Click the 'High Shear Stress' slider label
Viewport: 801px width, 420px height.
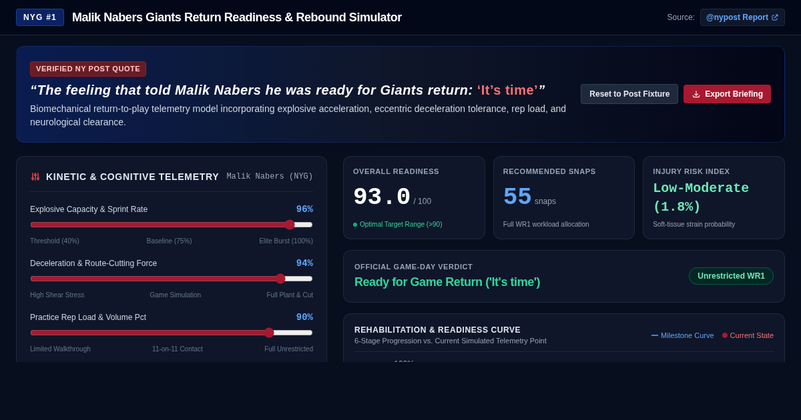(57, 295)
